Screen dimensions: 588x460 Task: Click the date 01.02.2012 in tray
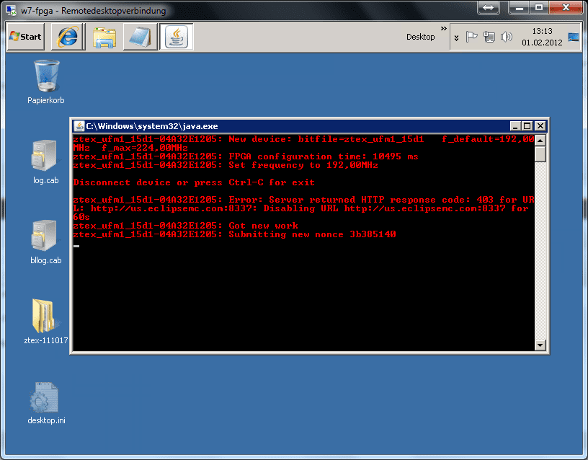pos(542,43)
